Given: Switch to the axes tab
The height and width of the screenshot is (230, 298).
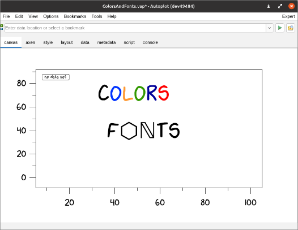Looking at the screenshot, I should pyautogui.click(x=31, y=42).
